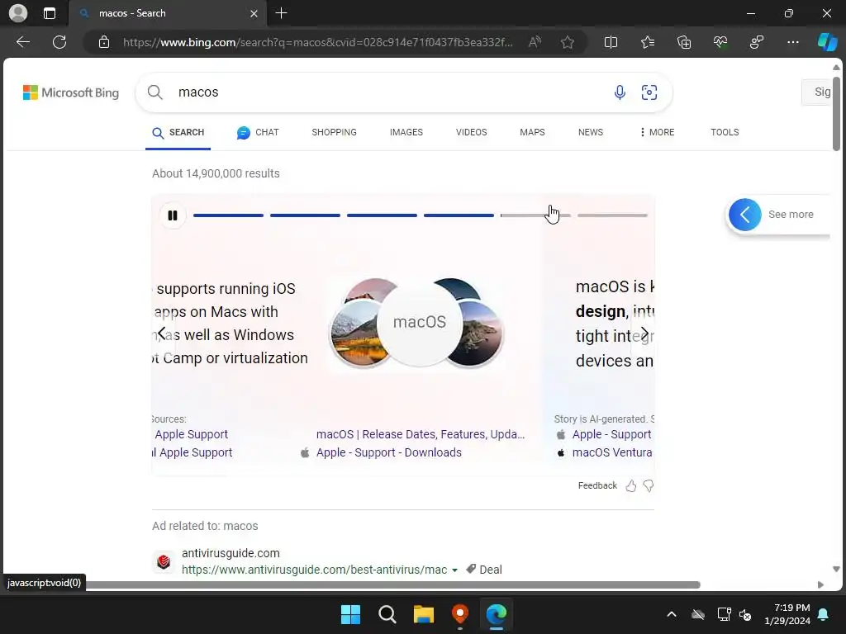846x634 pixels.
Task: Open Collections in Edge
Action: [683, 42]
